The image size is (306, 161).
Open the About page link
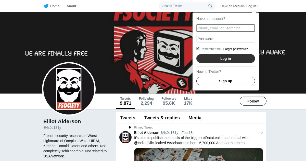pos(71,6)
